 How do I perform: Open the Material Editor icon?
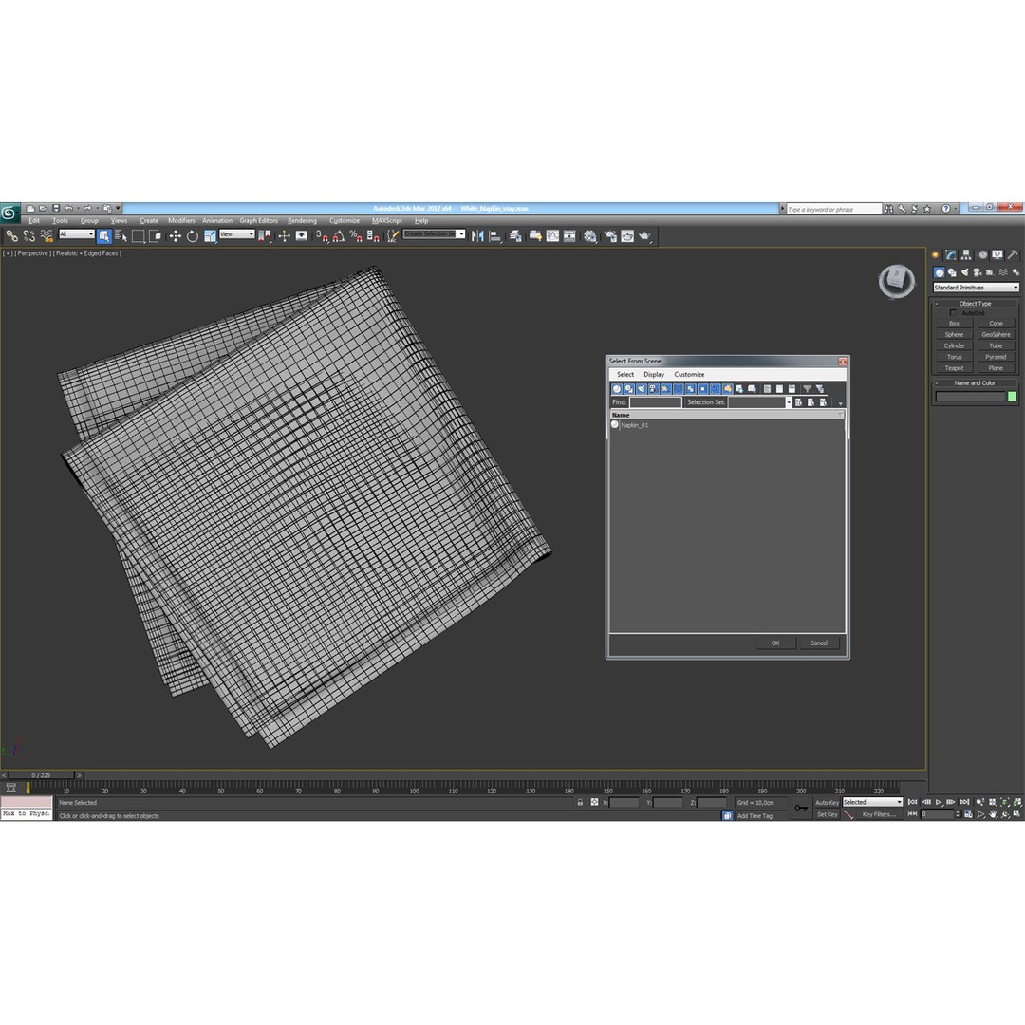coord(590,236)
